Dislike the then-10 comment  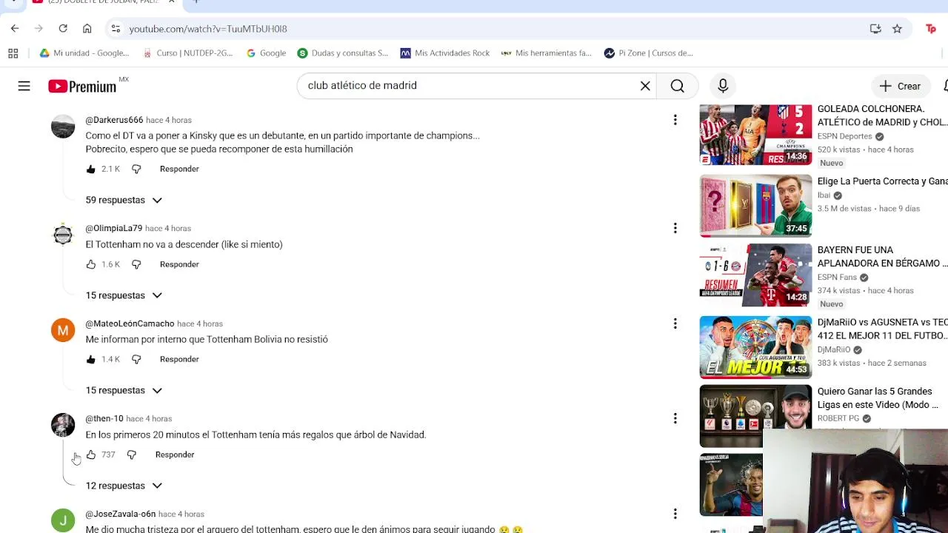click(131, 455)
